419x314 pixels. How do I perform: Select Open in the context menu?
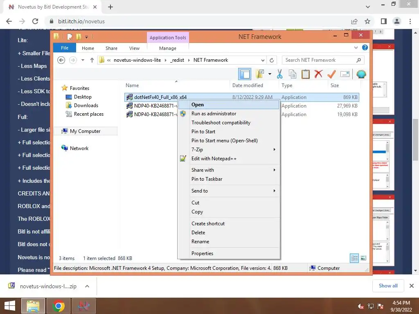(x=229, y=105)
